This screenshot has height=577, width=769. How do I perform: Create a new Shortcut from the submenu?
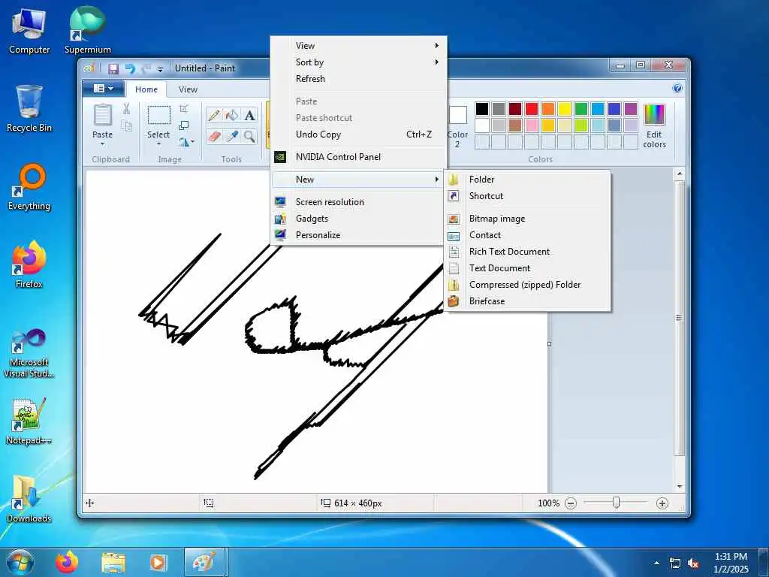pyautogui.click(x=528, y=196)
